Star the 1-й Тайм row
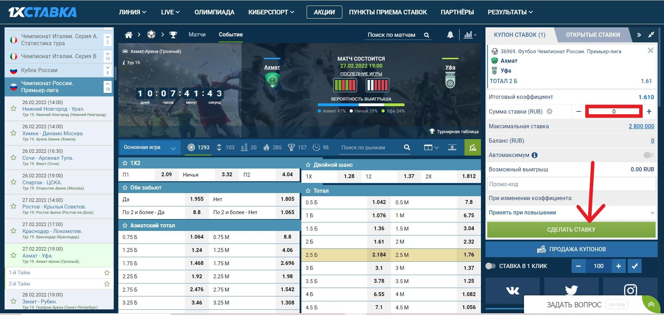Viewport: 664px width, 315px height. click(x=107, y=273)
